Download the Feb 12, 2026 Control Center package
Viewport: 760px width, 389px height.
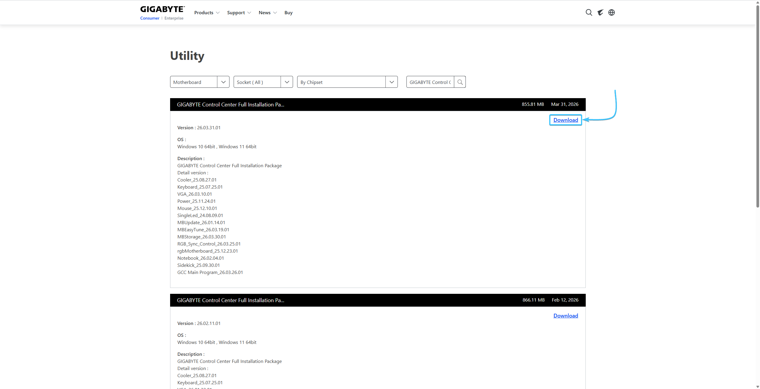pos(566,316)
